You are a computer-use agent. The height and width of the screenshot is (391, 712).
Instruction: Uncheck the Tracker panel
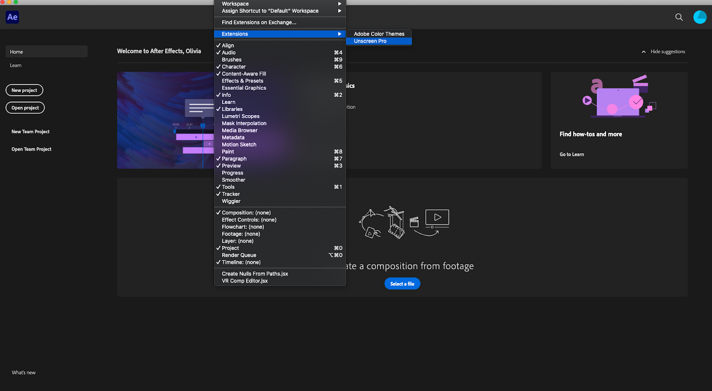pyautogui.click(x=280, y=194)
